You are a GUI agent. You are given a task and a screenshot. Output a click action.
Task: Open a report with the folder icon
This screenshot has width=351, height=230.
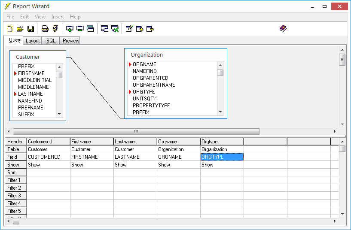20,29
